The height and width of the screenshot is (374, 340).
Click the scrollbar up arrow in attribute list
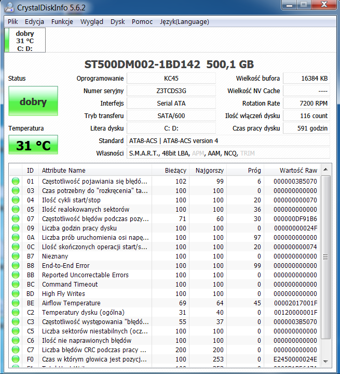click(x=325, y=170)
